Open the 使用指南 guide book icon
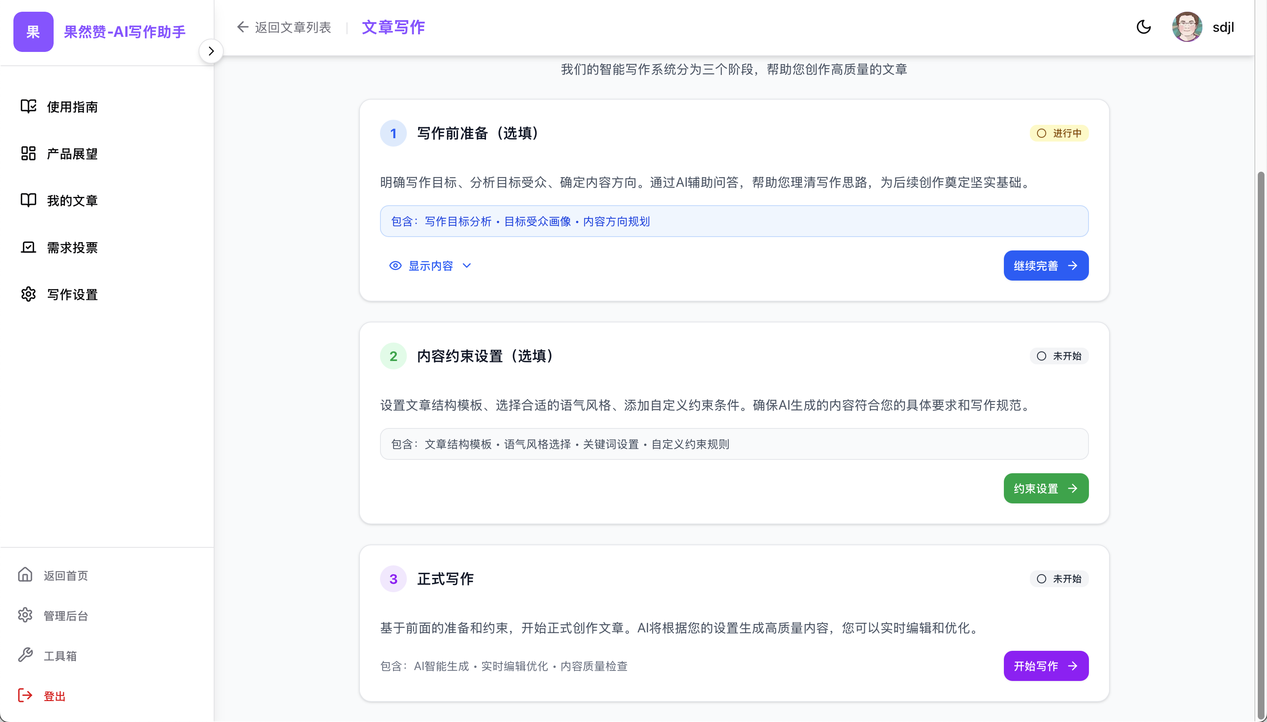 [x=28, y=106]
